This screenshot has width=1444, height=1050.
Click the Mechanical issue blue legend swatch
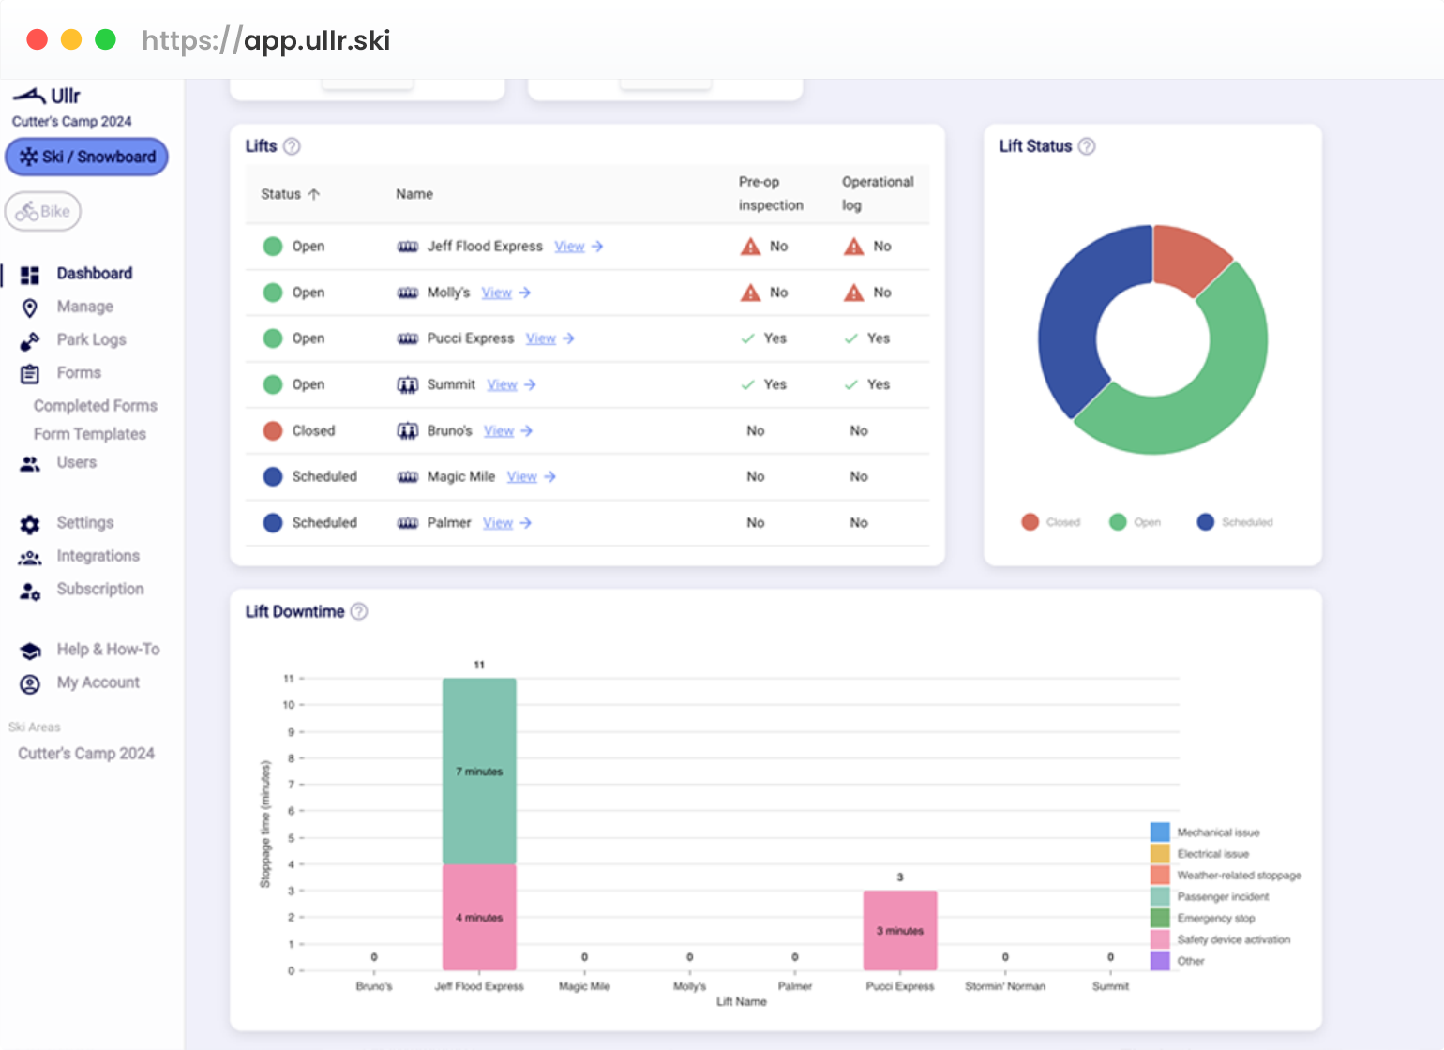point(1160,832)
